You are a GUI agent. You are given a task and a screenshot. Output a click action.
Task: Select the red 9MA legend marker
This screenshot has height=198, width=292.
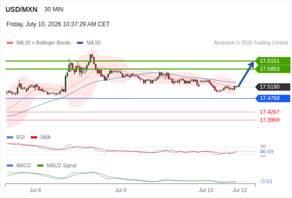(34, 138)
